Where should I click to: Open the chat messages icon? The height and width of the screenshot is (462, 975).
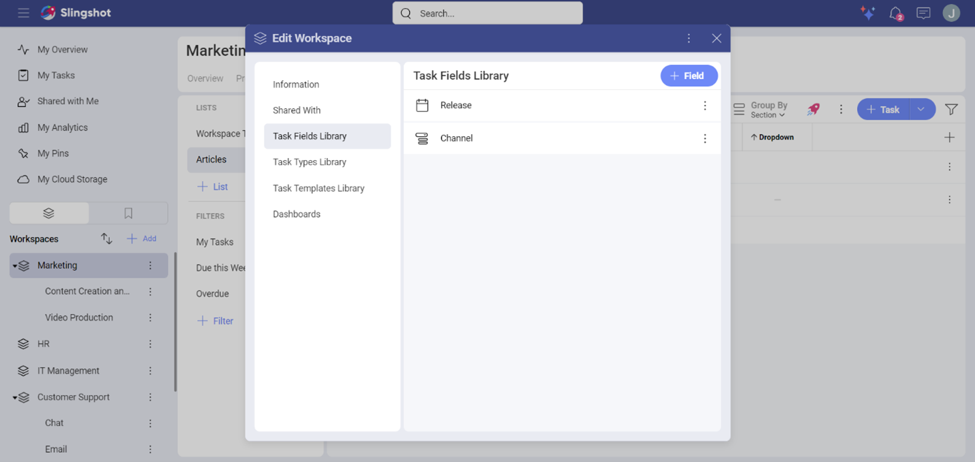coord(923,13)
